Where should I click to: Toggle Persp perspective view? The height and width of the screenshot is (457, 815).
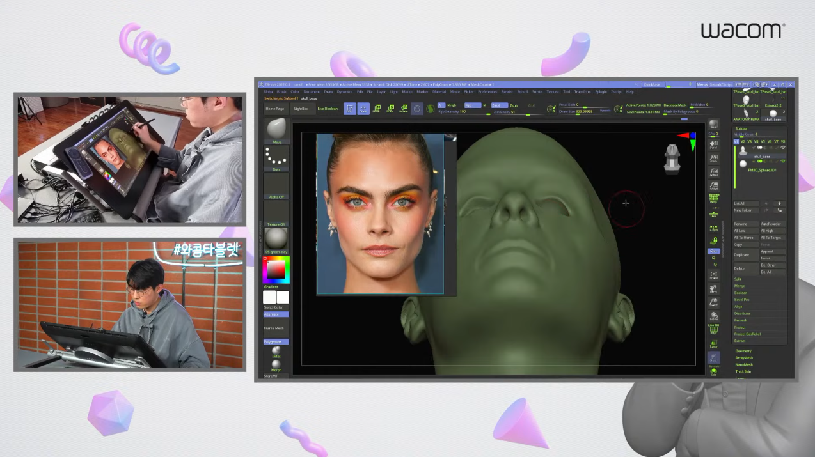[x=713, y=199]
